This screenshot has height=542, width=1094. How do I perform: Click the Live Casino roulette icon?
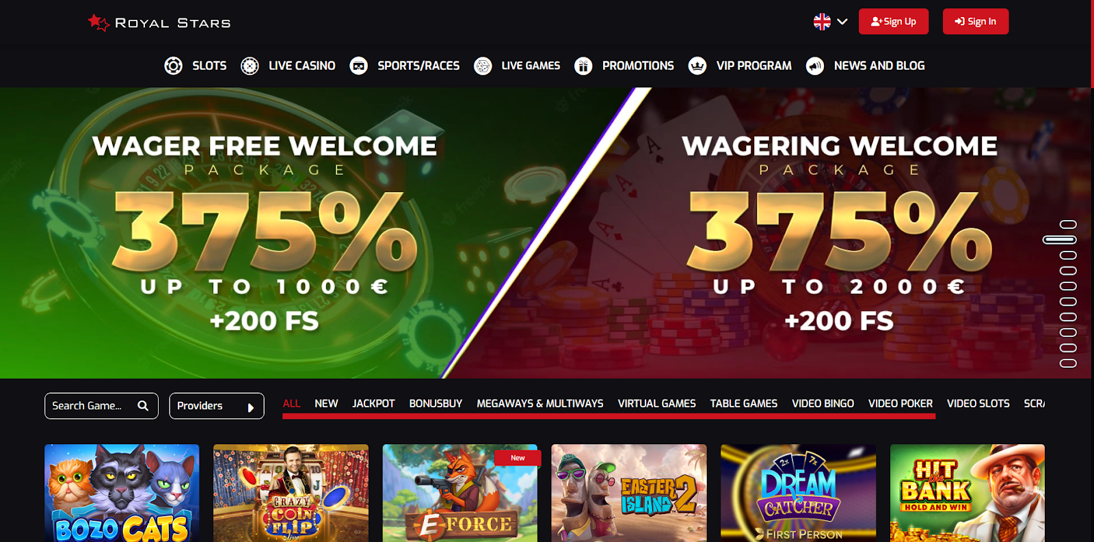click(x=250, y=66)
